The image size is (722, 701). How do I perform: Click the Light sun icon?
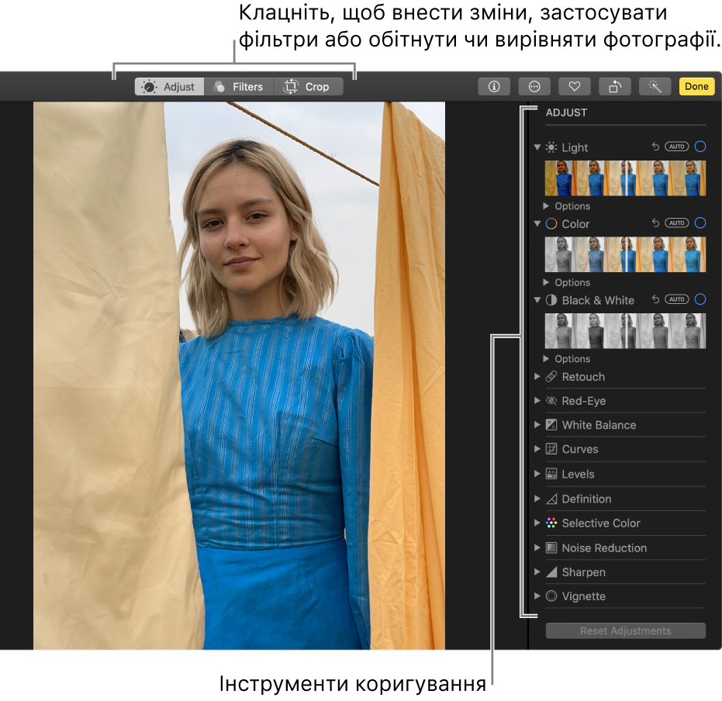551,147
